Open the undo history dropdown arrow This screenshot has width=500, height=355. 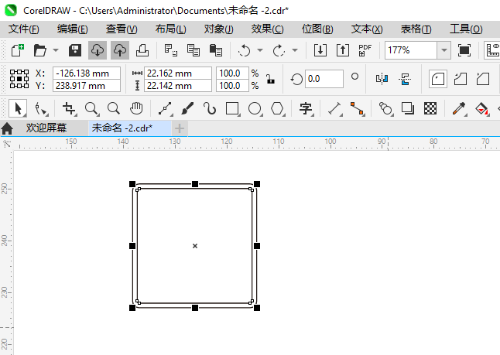point(260,50)
